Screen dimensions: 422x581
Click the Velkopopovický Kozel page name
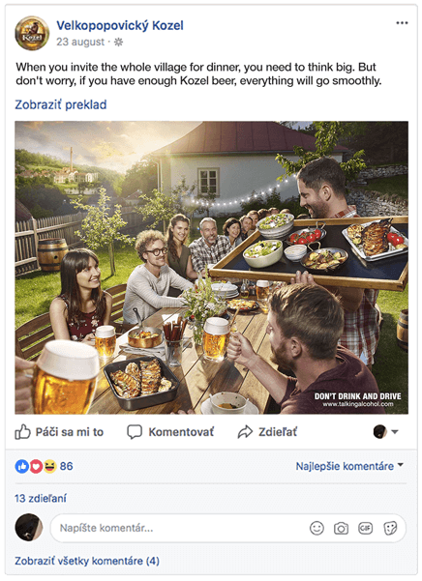pyautogui.click(x=120, y=25)
